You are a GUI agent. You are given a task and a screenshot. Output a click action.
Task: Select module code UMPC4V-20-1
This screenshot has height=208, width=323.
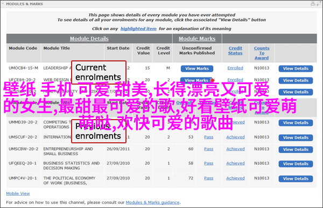click(x=23, y=178)
